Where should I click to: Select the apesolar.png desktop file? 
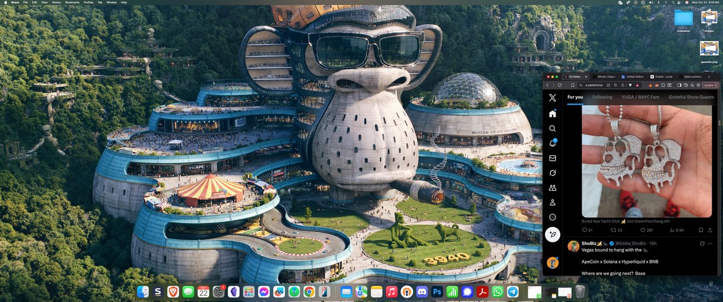708,48
